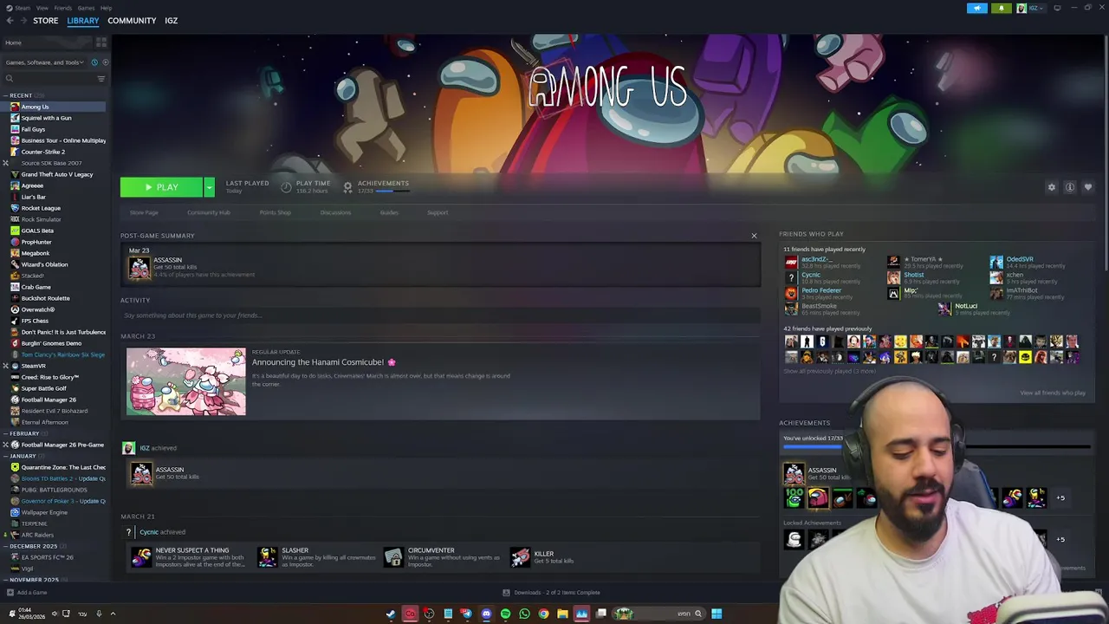Open Among Us game settings gear

[x=1052, y=187]
